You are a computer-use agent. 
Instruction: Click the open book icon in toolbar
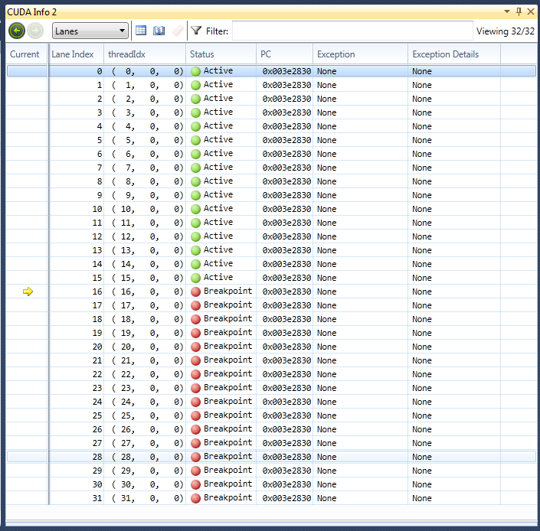coord(159,31)
